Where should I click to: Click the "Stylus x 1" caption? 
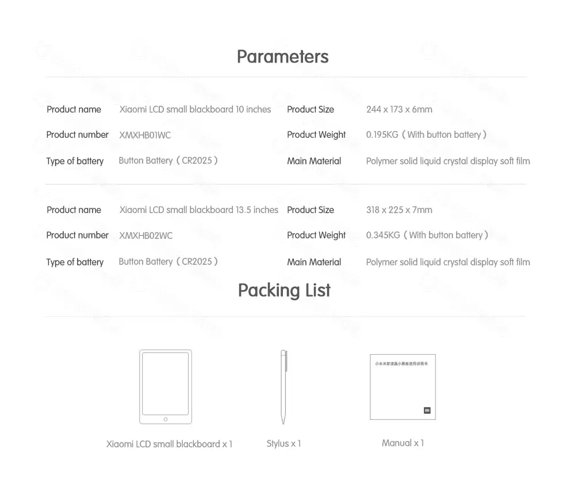[283, 443]
